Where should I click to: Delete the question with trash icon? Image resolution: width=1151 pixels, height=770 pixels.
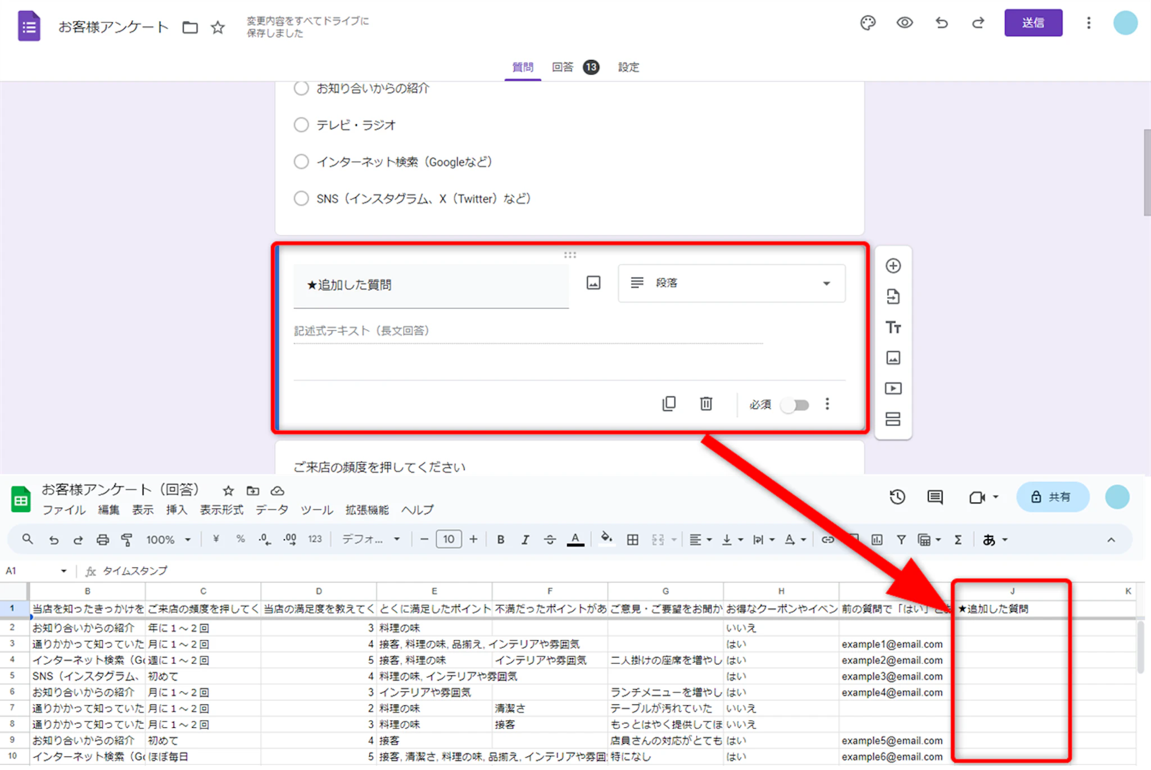[x=706, y=404]
